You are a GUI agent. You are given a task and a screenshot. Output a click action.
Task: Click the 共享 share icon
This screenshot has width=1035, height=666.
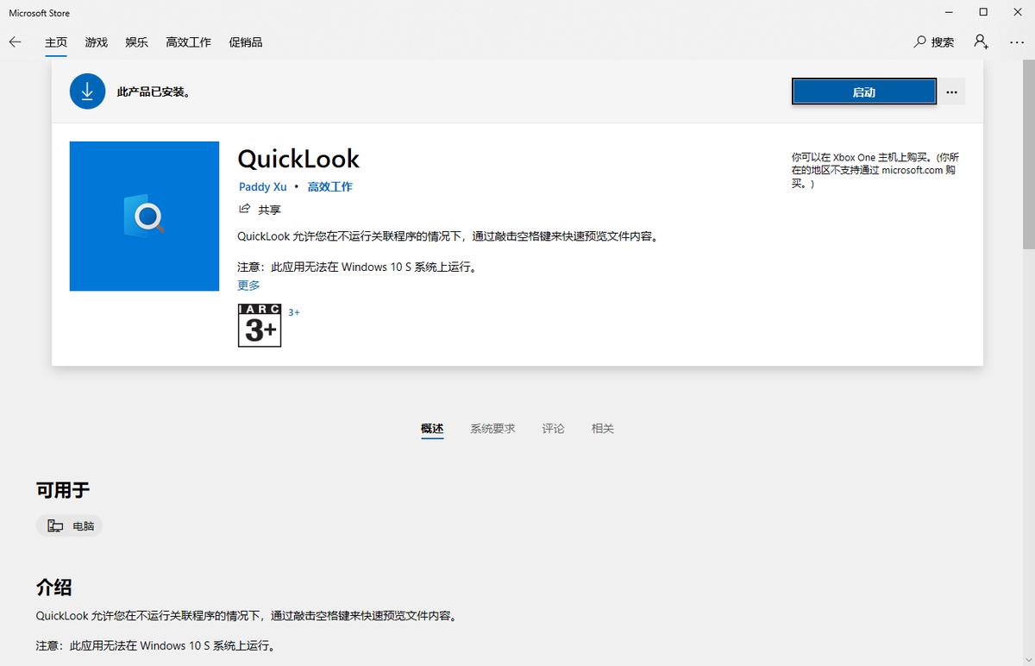click(245, 209)
